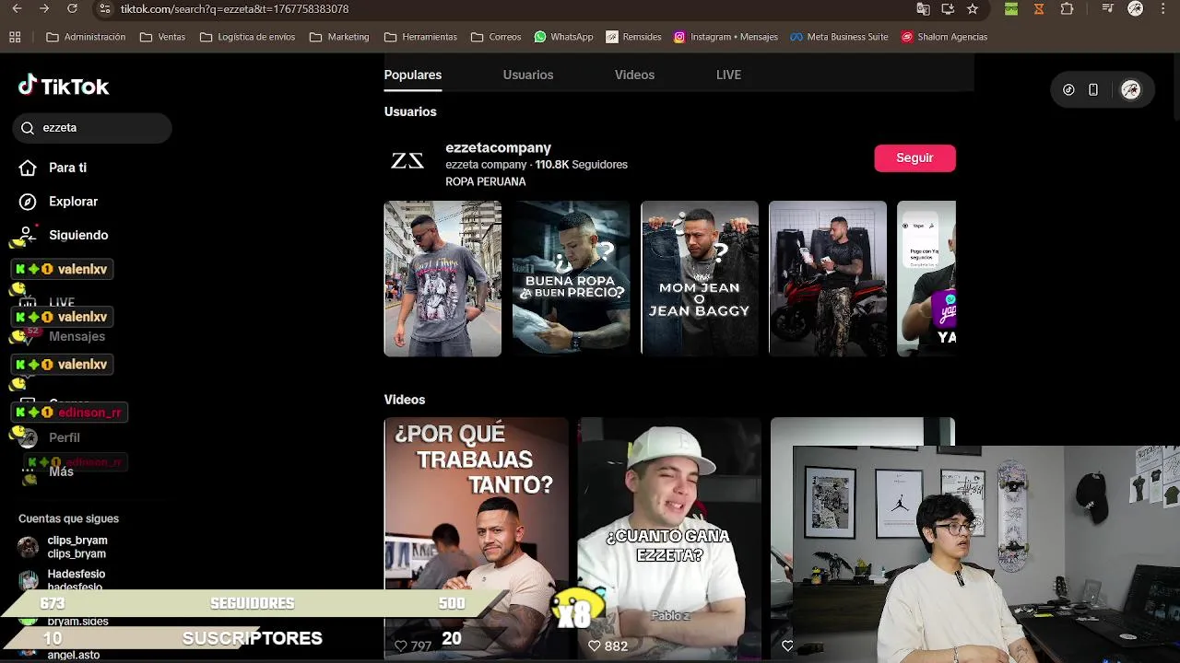Open the Chrome three-dot menu
This screenshot has width=1180, height=663.
(1163, 9)
